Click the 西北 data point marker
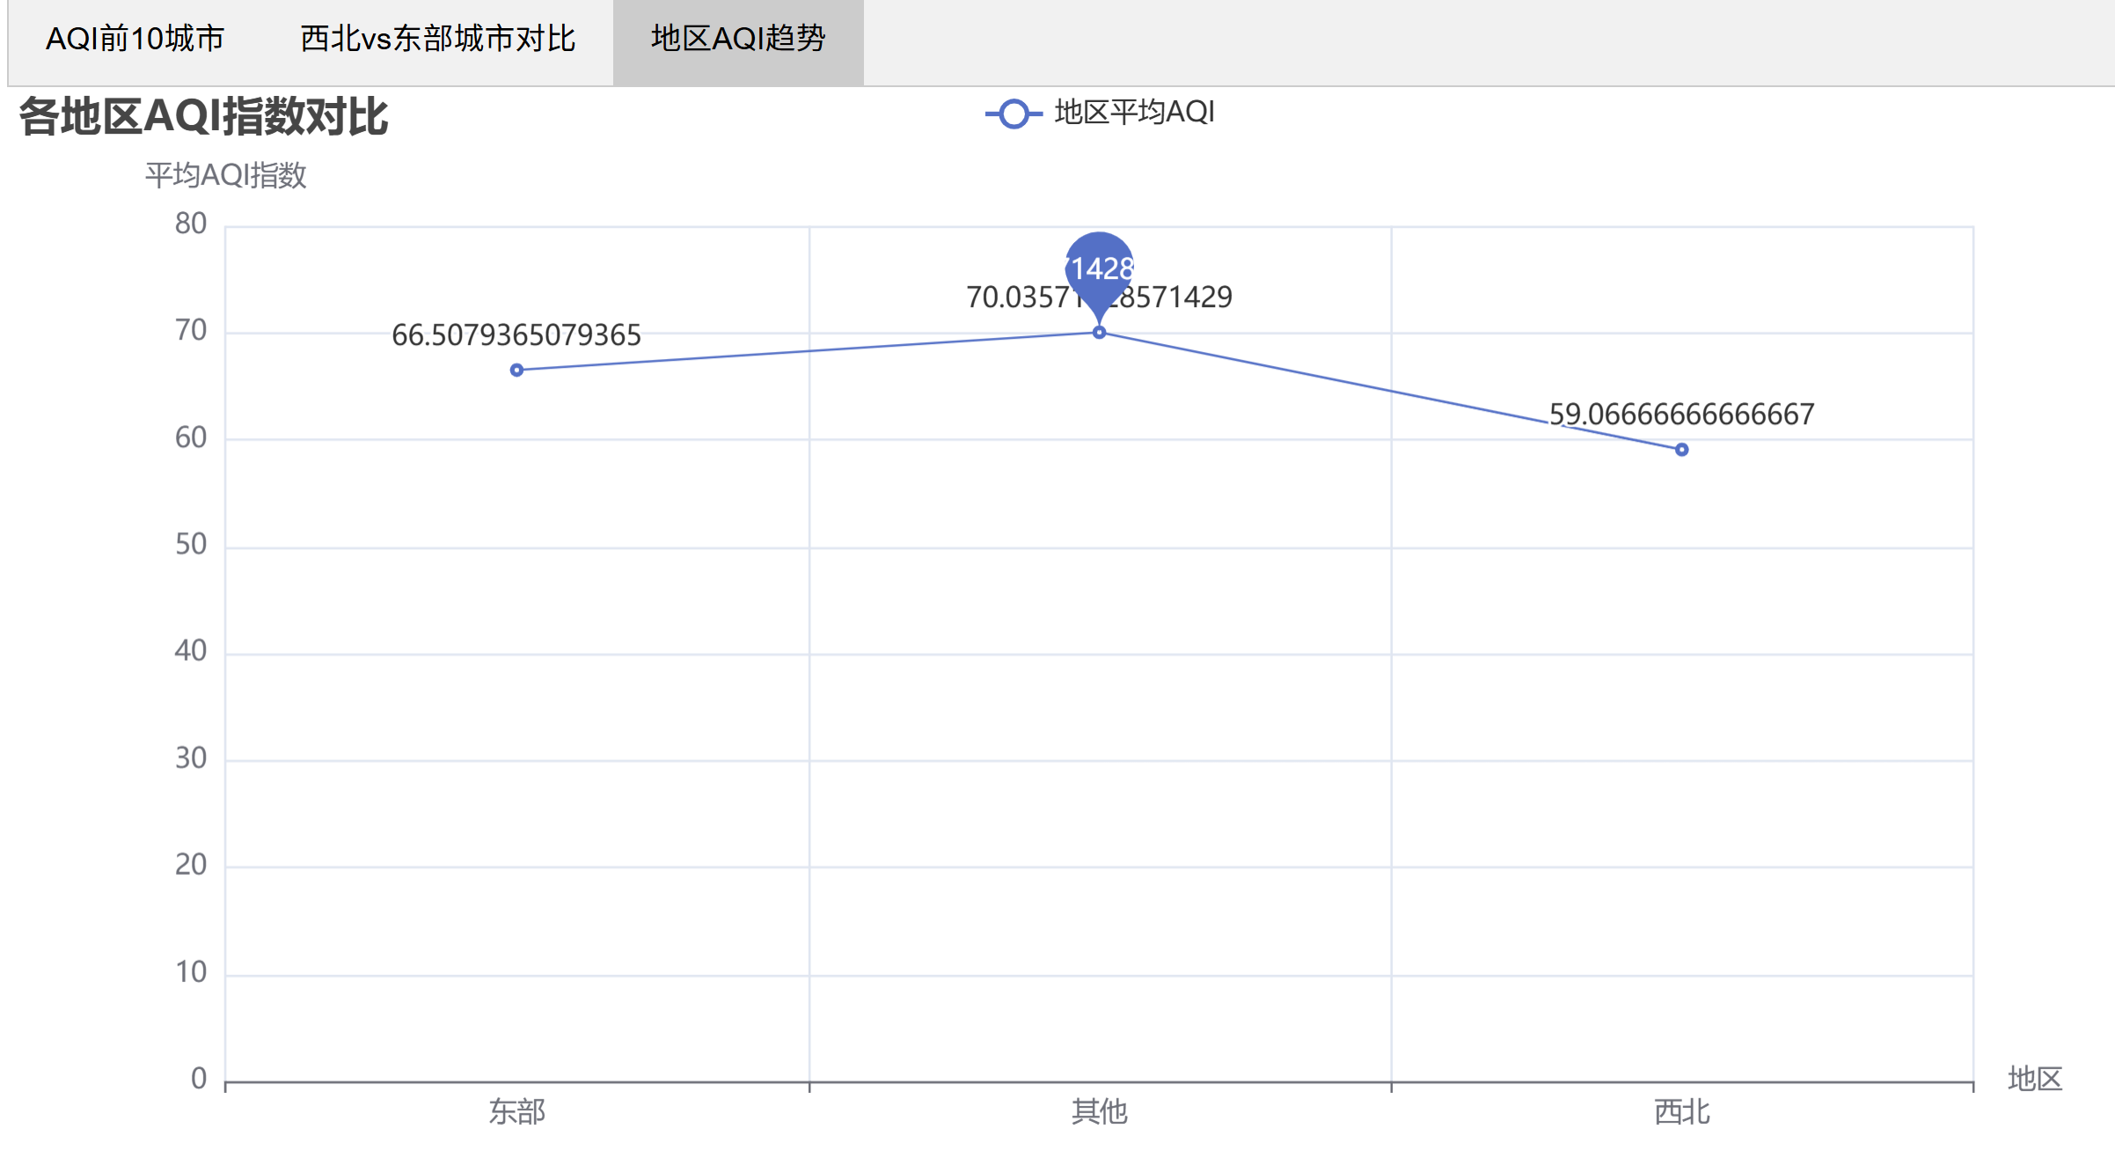Screen dimensions: 2115x1151 [1681, 450]
